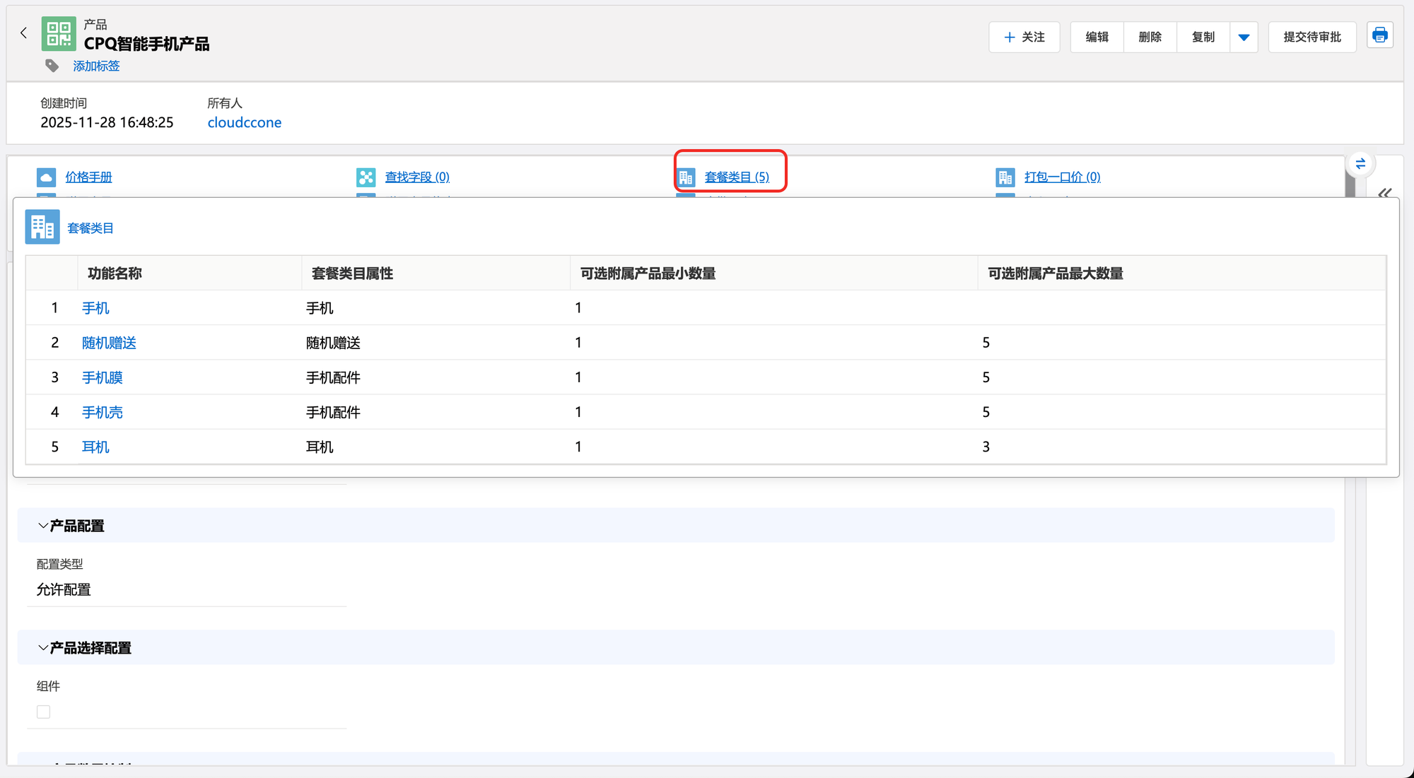Viewport: 1414px width, 778px height.
Task: Click the swap arrows round icon
Action: click(x=1360, y=164)
